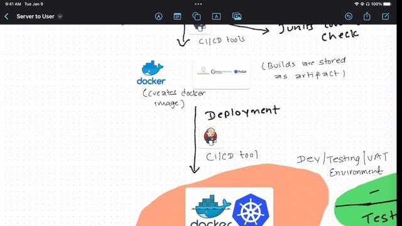402x226 pixels.
Task: Tap the 'Dev/Testing/UAT Environment' text
Action: click(343, 164)
